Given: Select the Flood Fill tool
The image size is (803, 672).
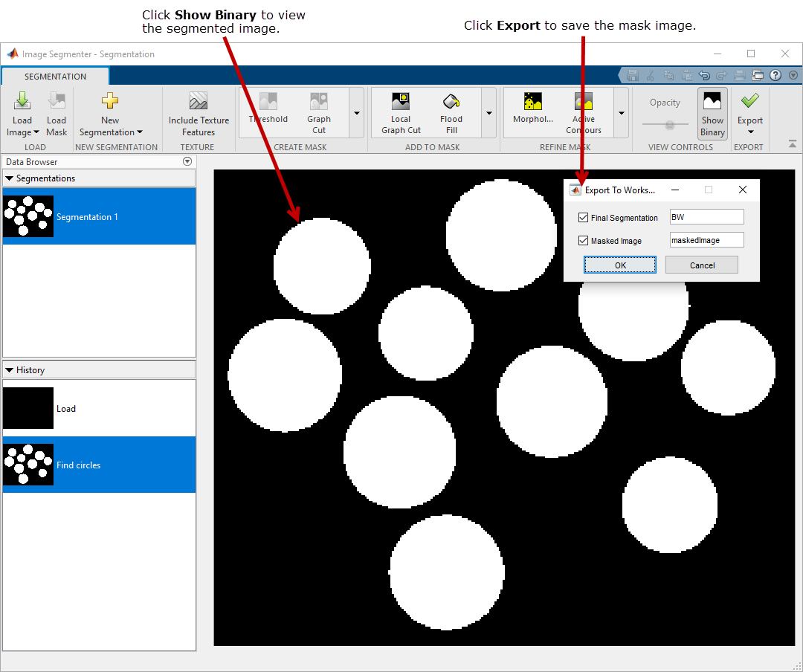Looking at the screenshot, I should pos(451,113).
